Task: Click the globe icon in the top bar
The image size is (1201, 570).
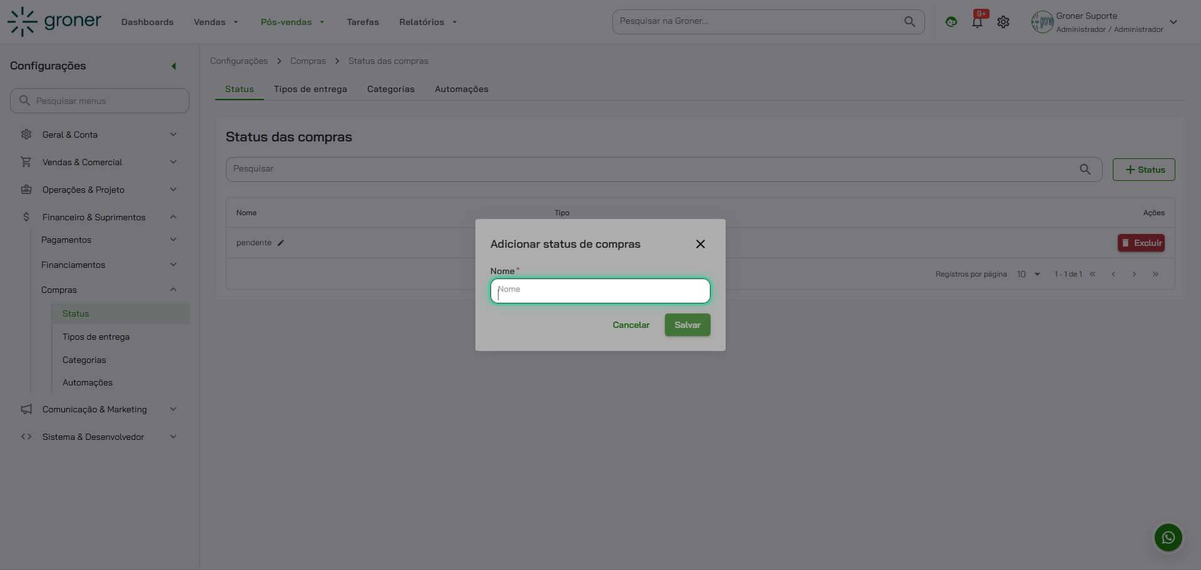Action: click(x=951, y=21)
